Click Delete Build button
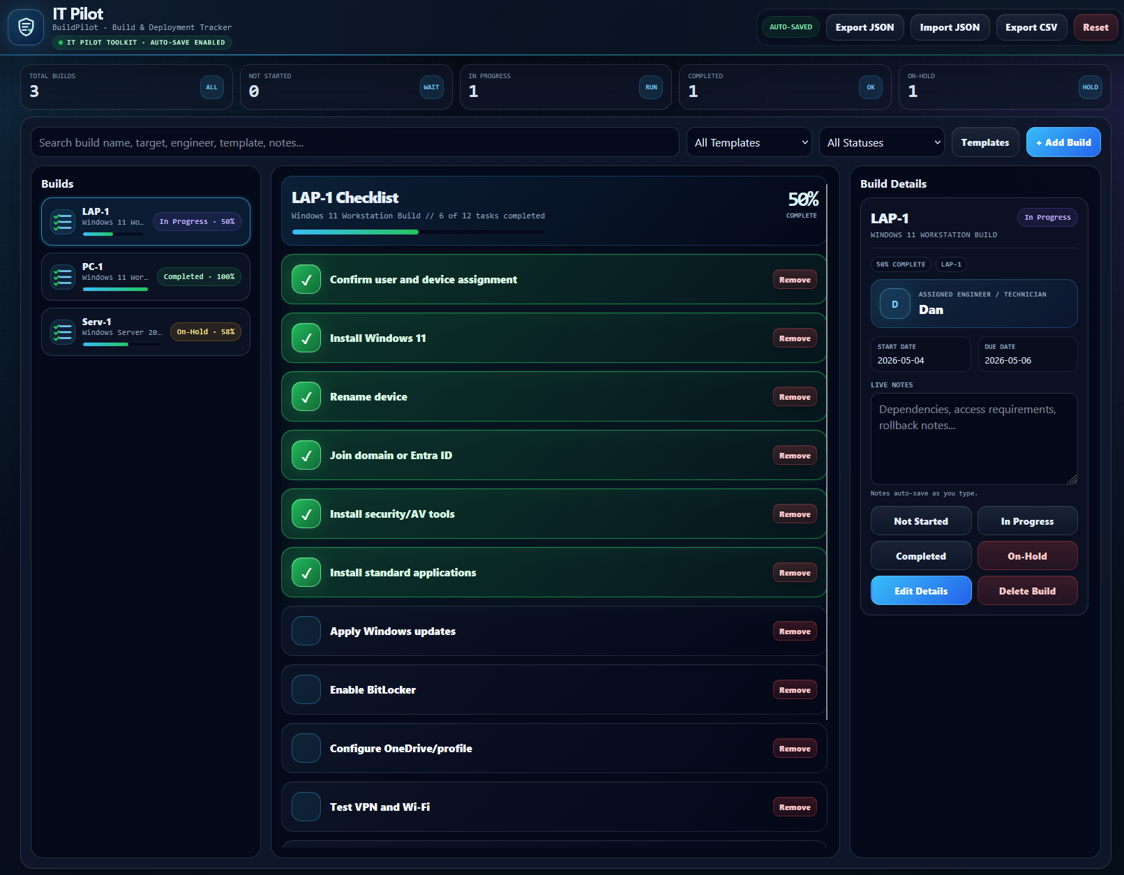This screenshot has width=1124, height=875. click(1027, 591)
